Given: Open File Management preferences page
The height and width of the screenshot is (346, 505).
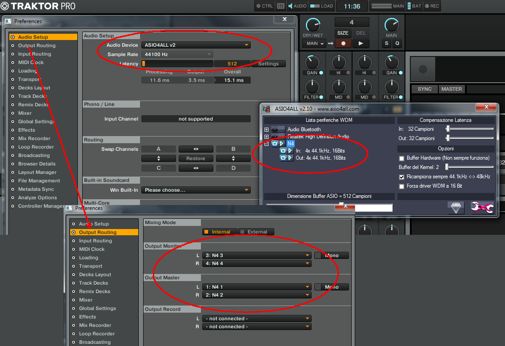Looking at the screenshot, I should pyautogui.click(x=39, y=181).
